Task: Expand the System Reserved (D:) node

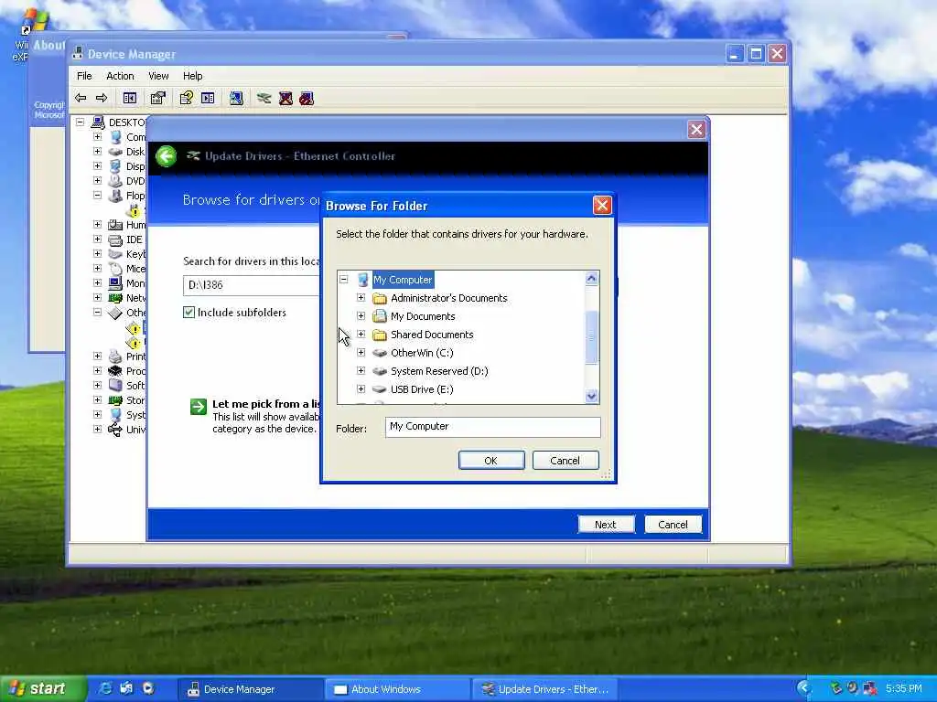Action: pos(361,371)
